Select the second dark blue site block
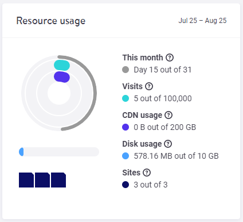The width and height of the screenshot is (243, 222). click(42, 180)
